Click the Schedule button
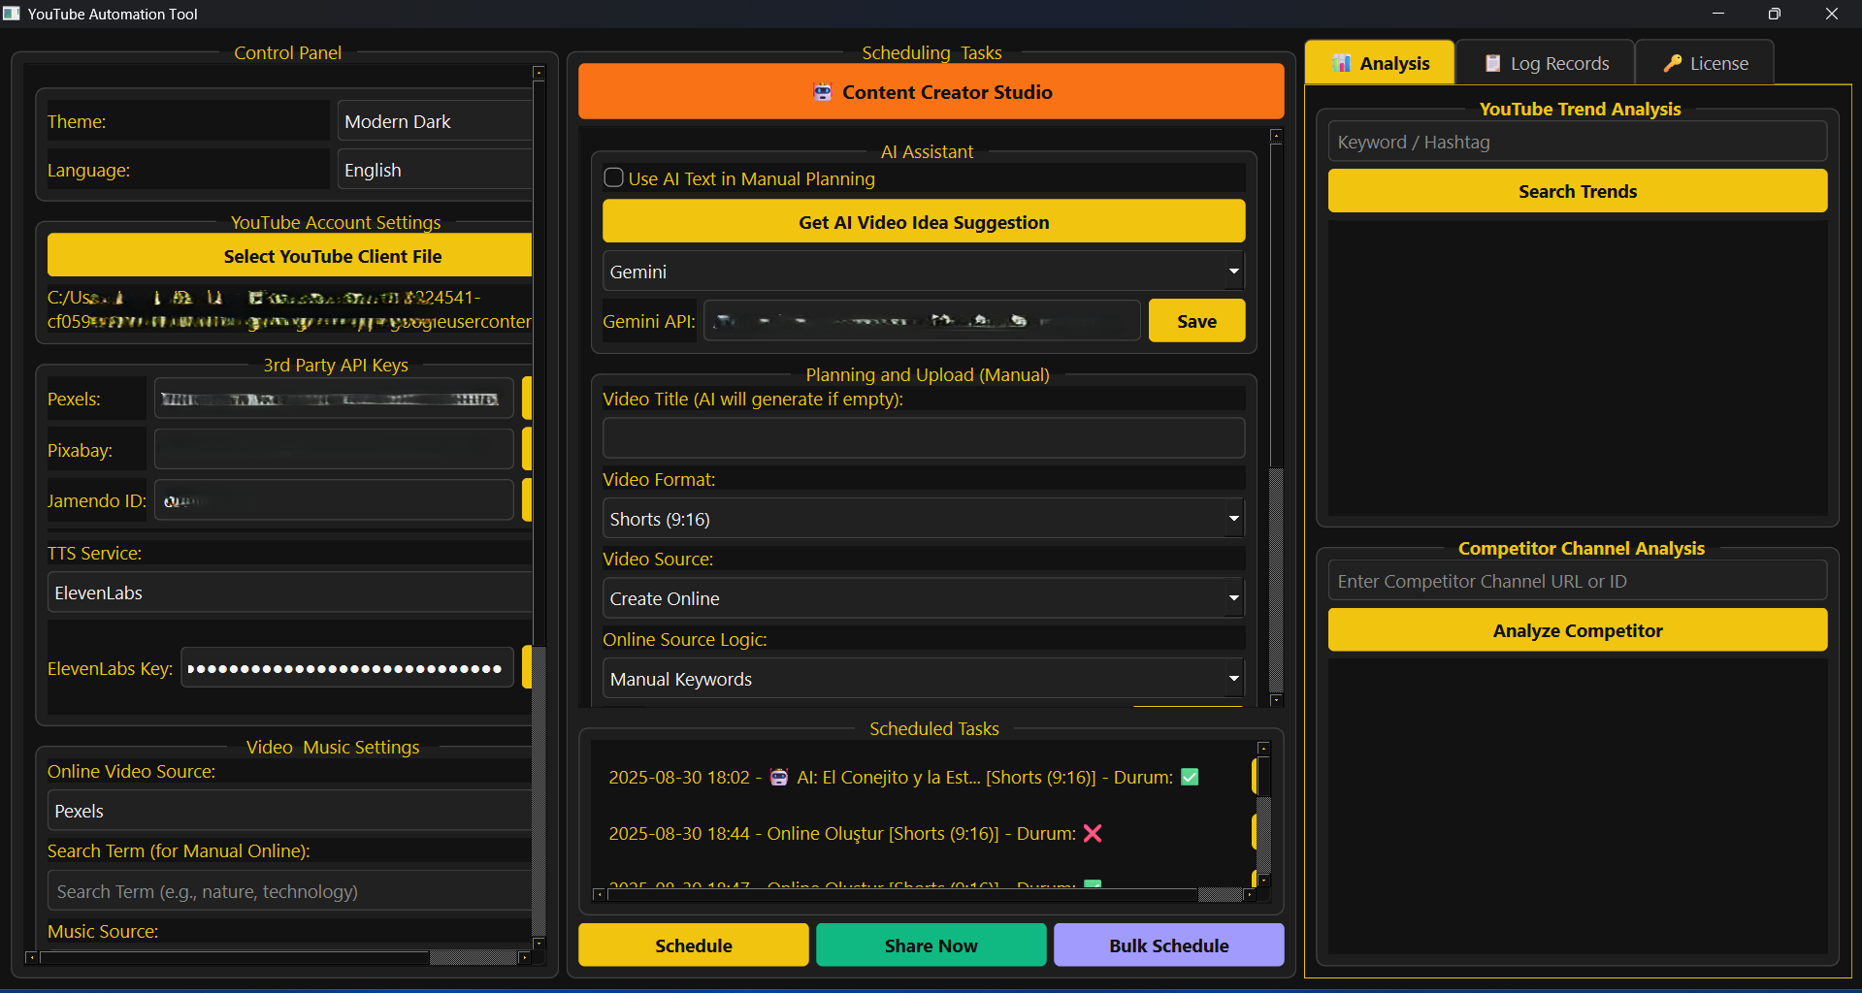 pos(693,945)
